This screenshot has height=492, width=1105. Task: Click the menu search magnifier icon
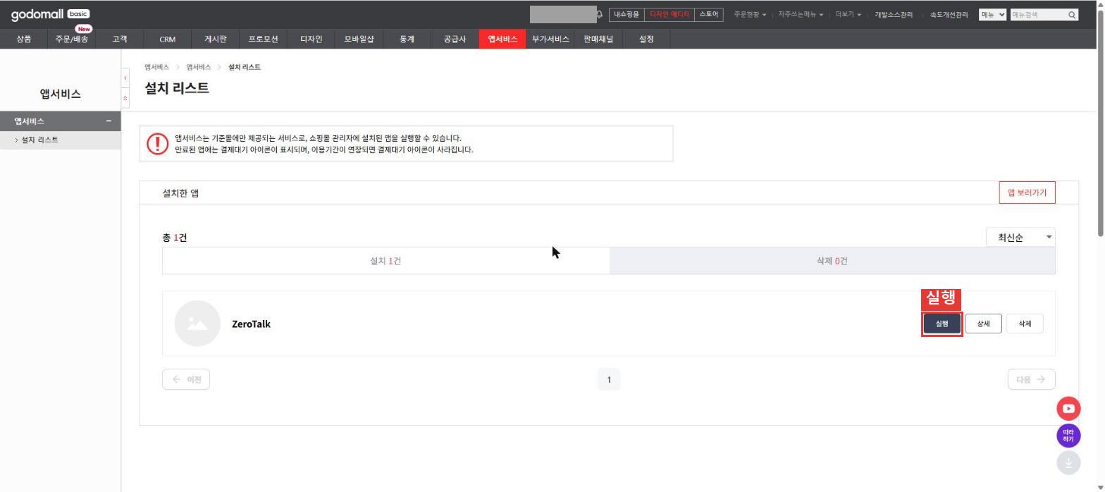[1072, 15]
